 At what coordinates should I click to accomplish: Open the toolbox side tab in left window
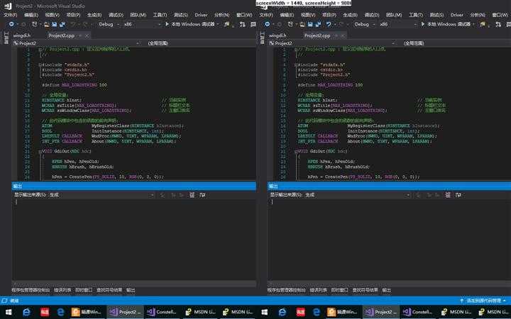(6, 38)
